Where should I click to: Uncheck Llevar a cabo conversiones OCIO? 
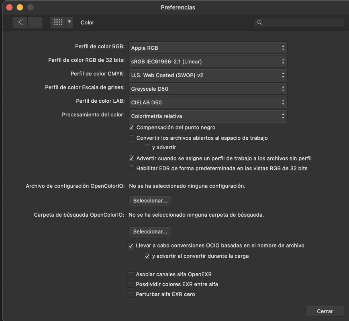coord(131,246)
